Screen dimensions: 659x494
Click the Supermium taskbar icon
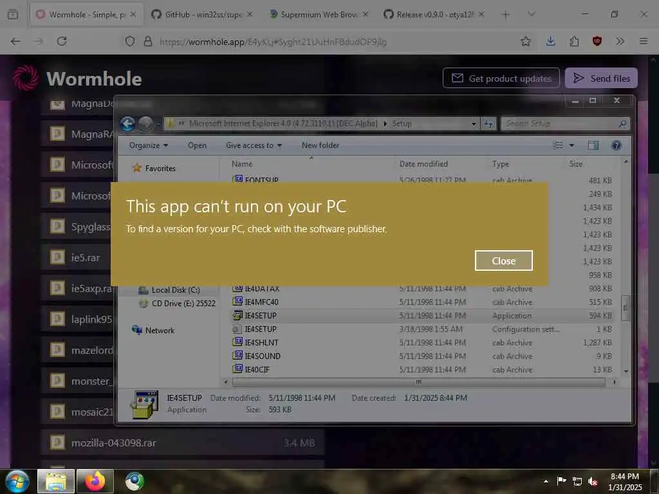pyautogui.click(x=135, y=481)
